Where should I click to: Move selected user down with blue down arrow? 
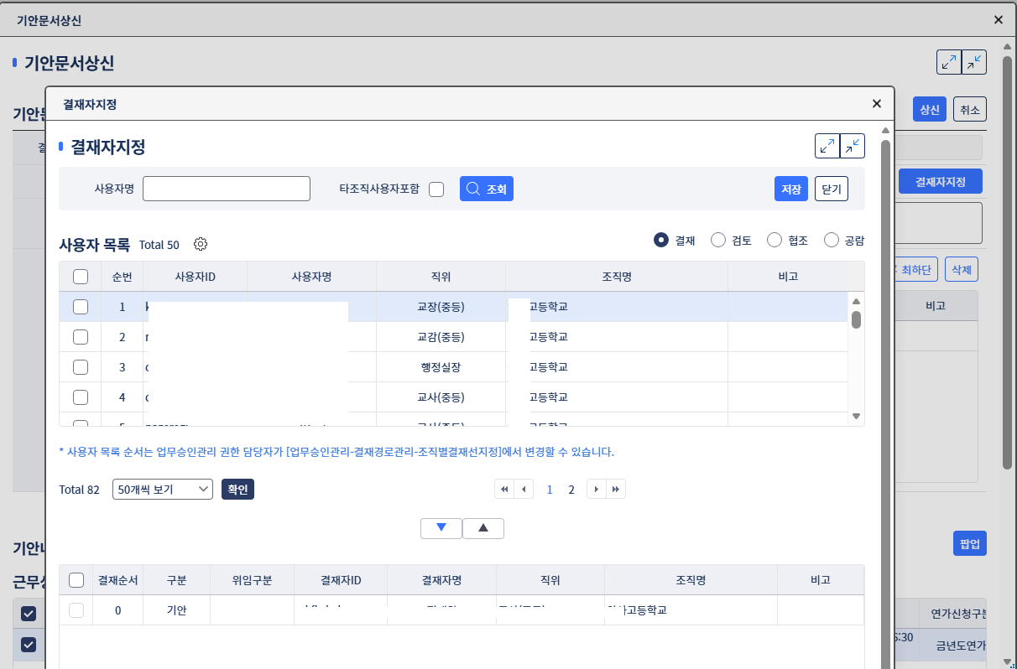[x=441, y=528]
